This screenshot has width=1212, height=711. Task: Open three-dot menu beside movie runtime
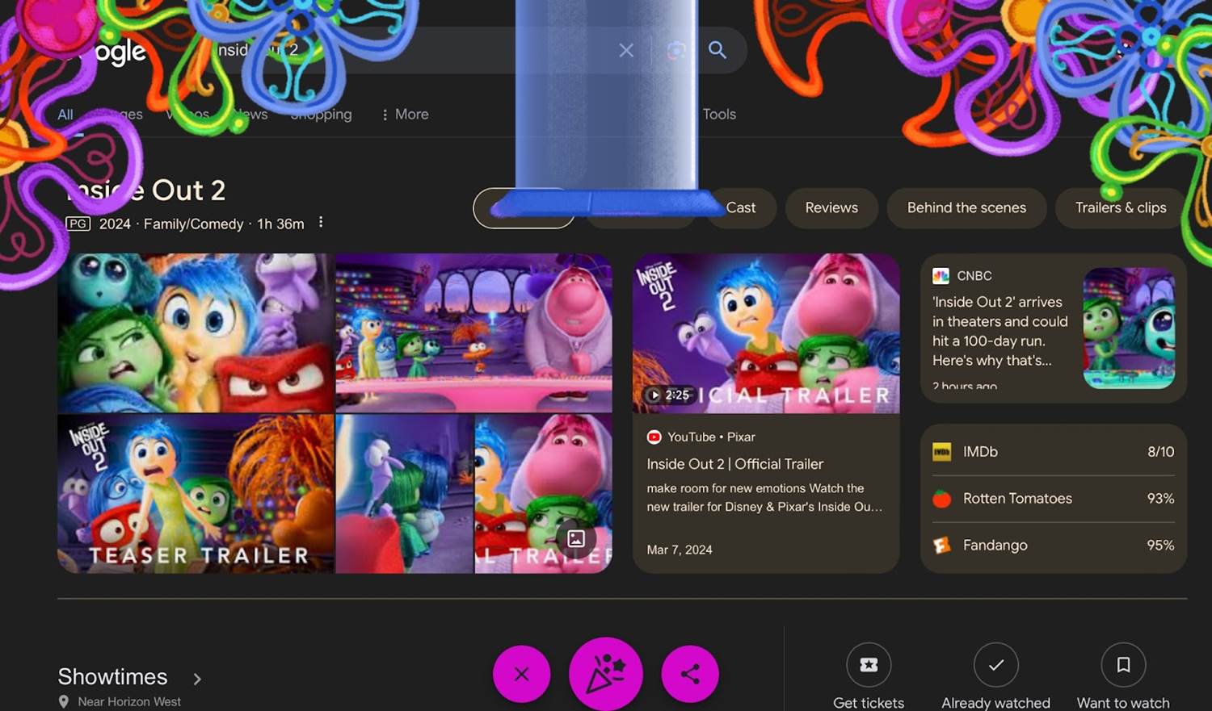321,222
